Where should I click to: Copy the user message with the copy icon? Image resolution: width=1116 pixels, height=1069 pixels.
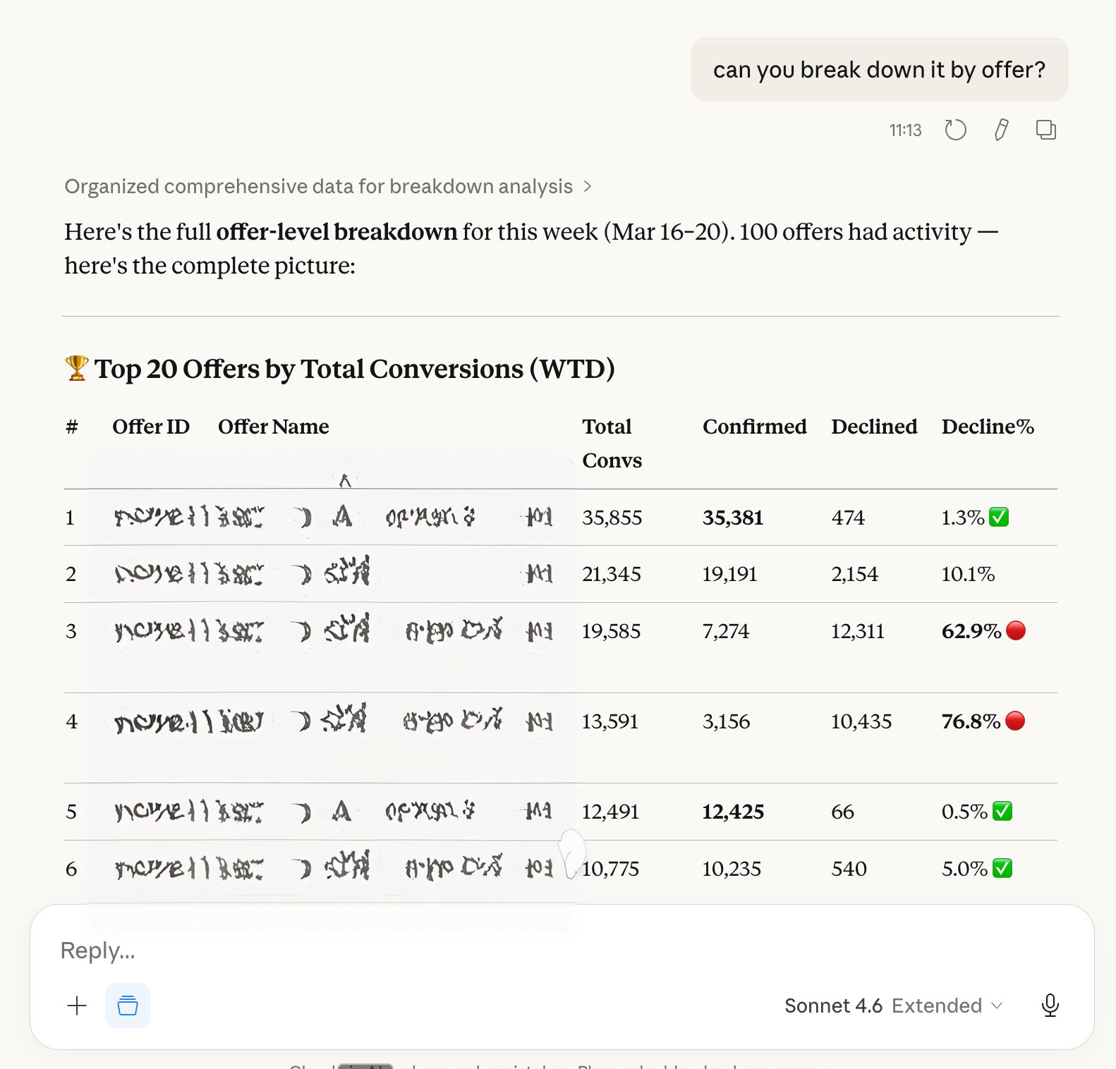pyautogui.click(x=1045, y=130)
